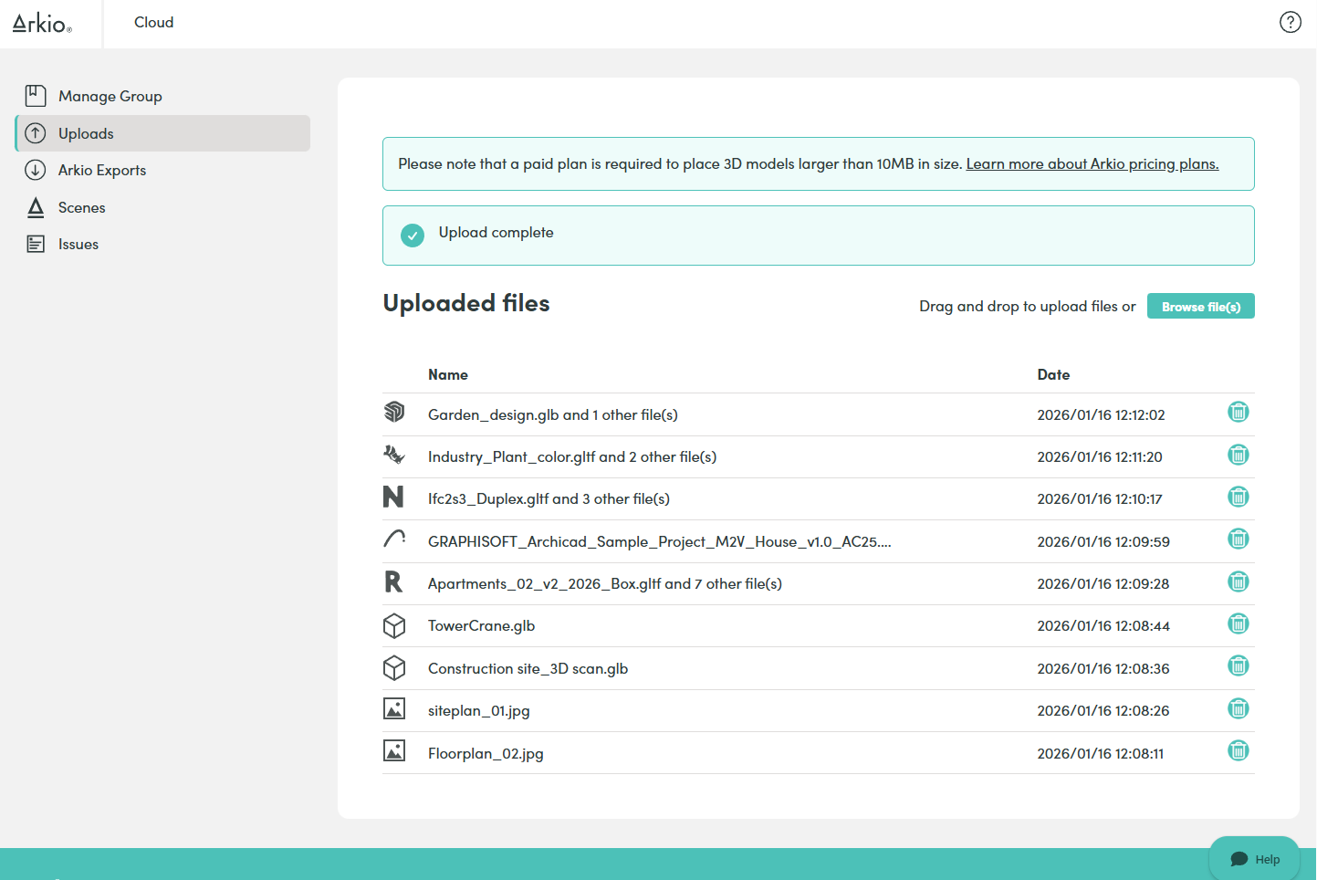Screen dimensions: 1317x880
Task: Delete Floorplan_02.jpg upload
Action: (1239, 750)
